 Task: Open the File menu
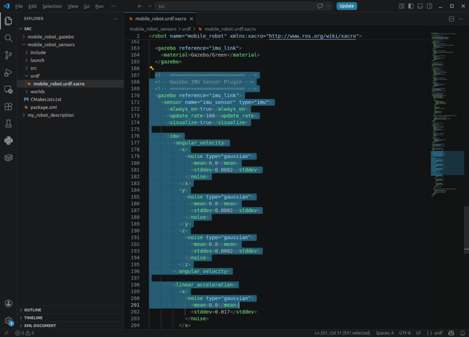(x=19, y=6)
